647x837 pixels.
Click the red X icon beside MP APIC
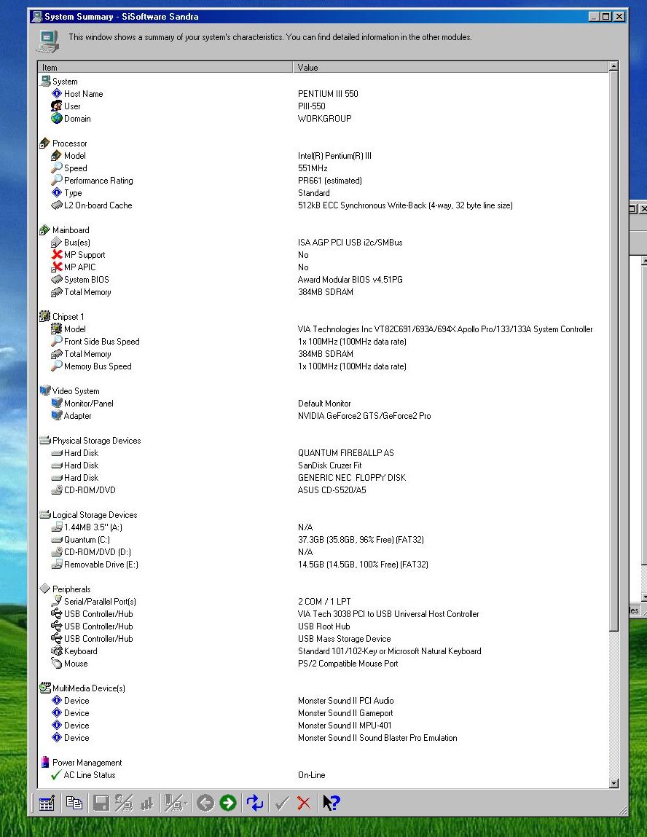pos(57,267)
